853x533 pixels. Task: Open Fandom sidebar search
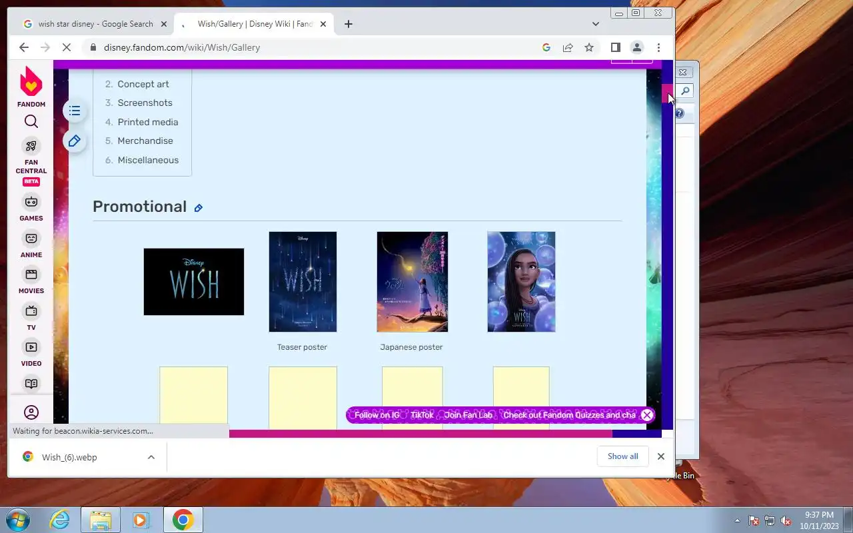click(31, 121)
